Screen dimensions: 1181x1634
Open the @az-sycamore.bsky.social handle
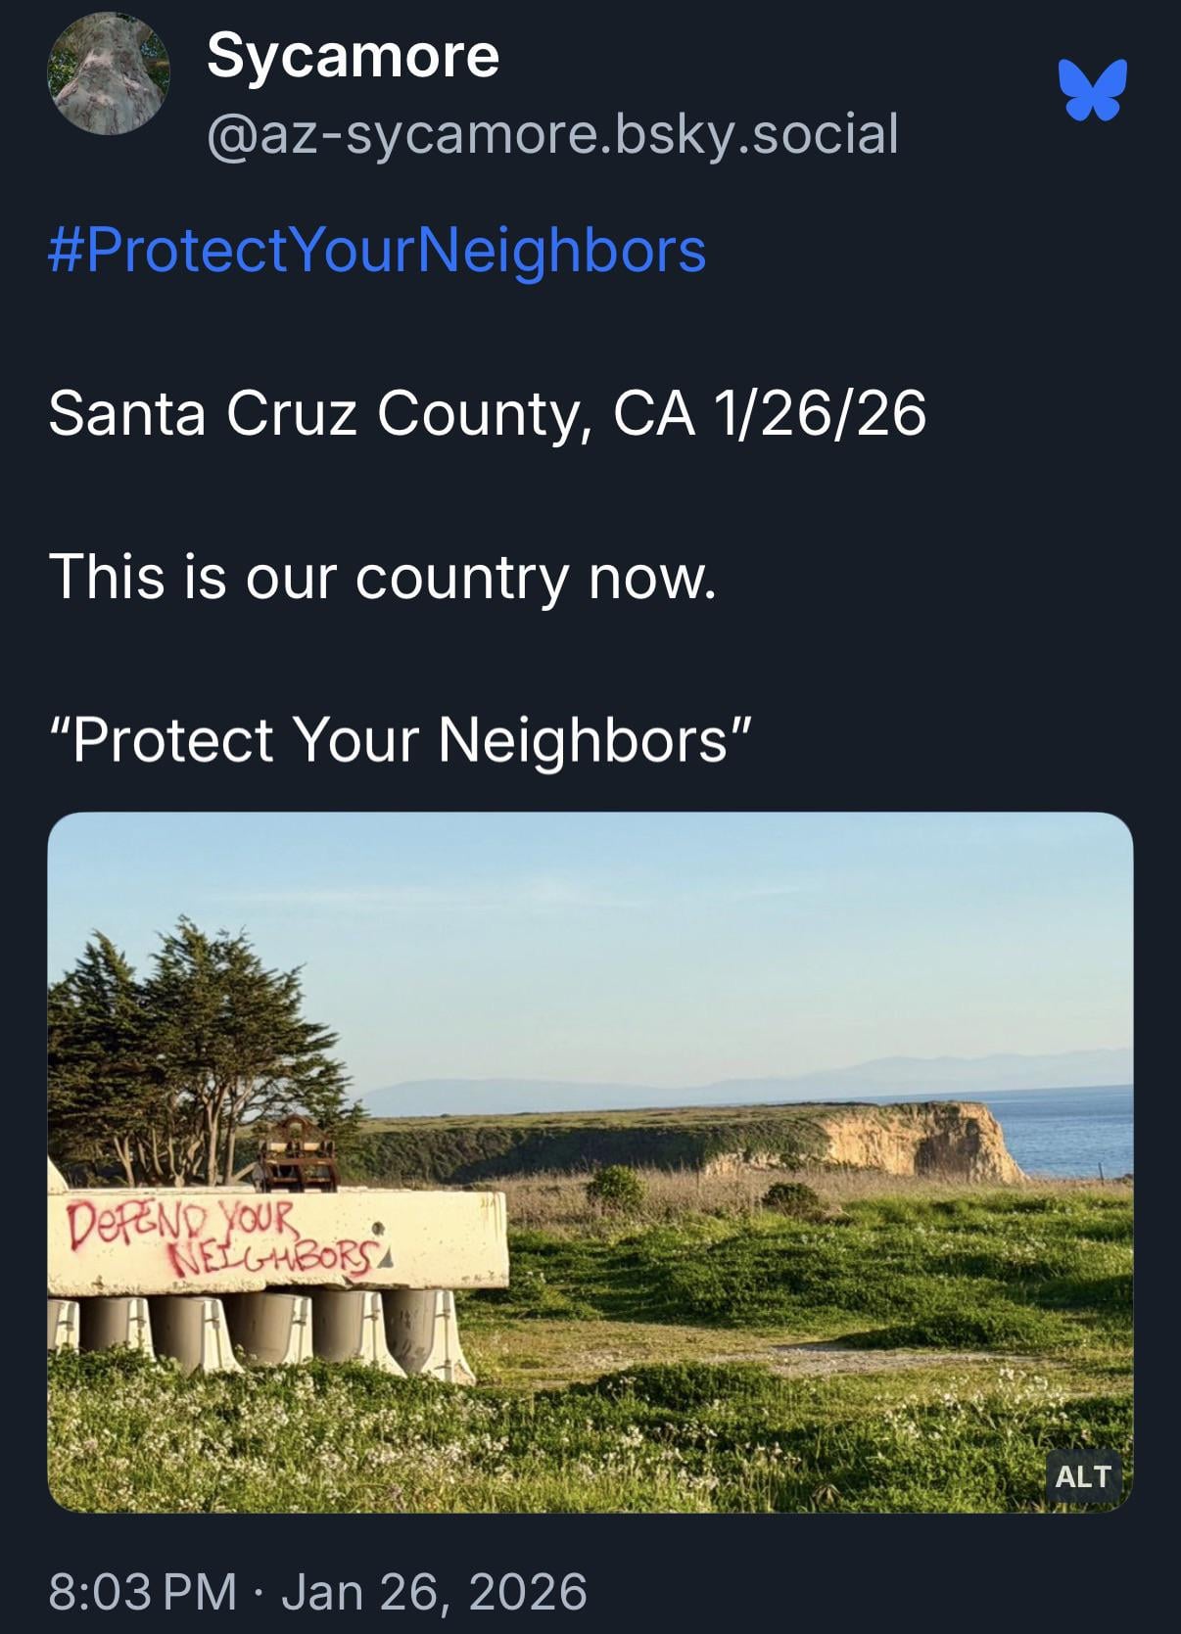(552, 134)
